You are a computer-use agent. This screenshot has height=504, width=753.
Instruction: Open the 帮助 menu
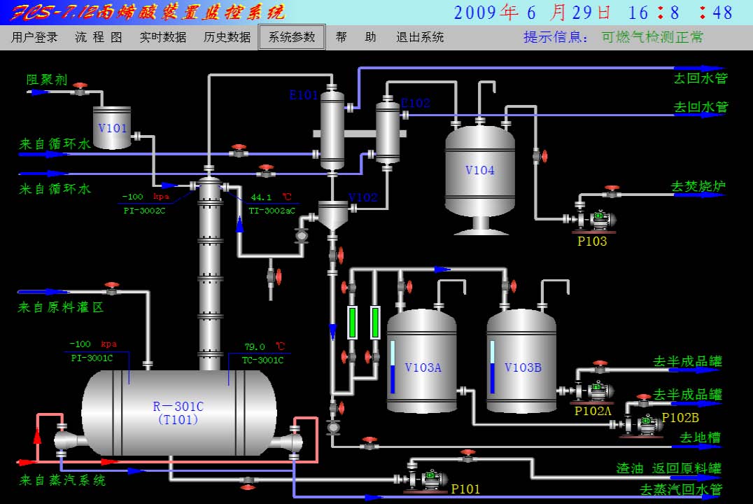tap(356, 37)
